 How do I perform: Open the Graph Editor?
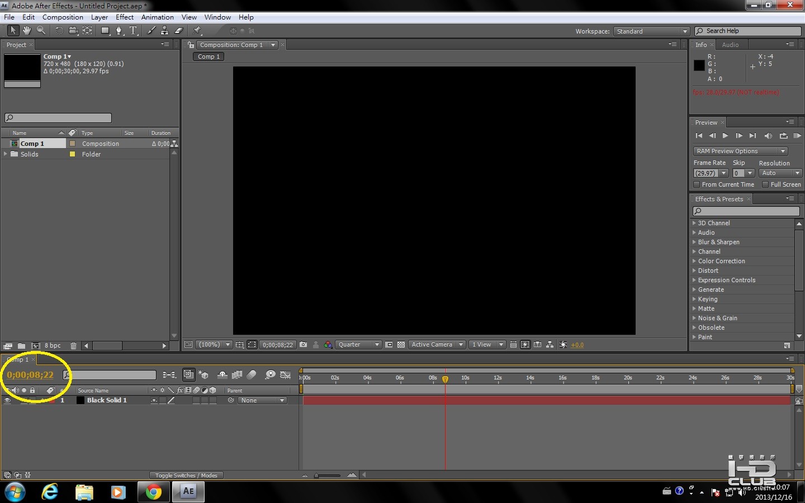click(286, 374)
